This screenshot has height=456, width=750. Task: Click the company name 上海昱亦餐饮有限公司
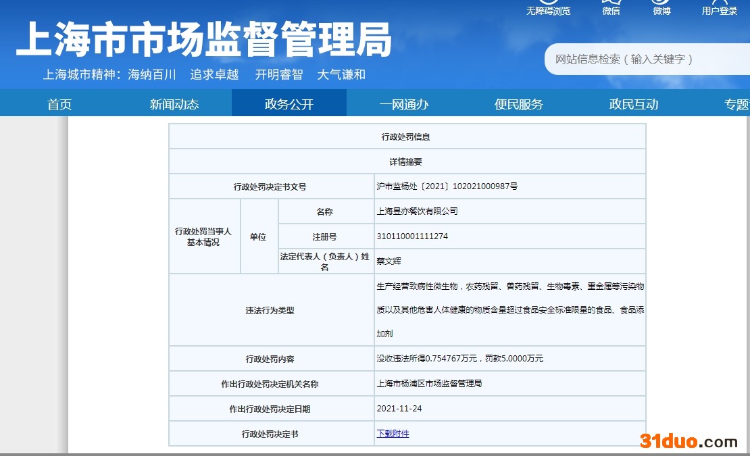pyautogui.click(x=417, y=211)
